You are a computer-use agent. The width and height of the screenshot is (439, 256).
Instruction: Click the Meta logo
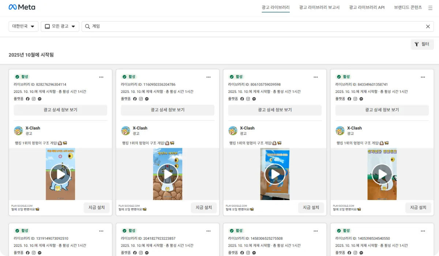point(22,7)
